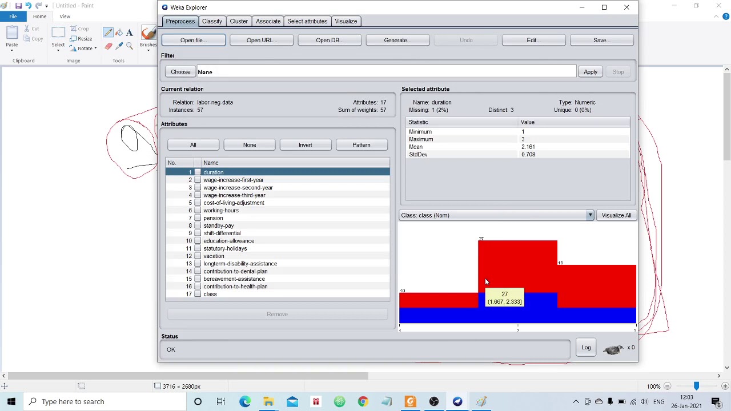
Task: Check the wage-increase-second-year checkbox
Action: tap(198, 187)
